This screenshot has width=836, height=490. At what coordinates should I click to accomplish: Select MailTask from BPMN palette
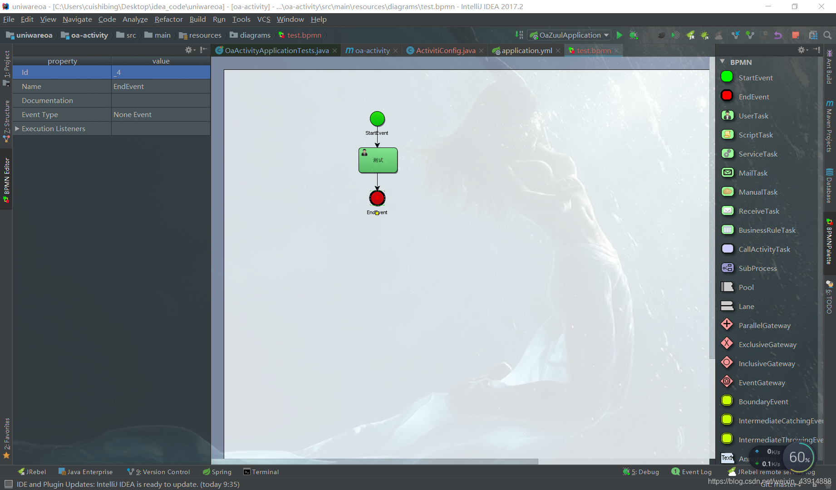pos(744,173)
